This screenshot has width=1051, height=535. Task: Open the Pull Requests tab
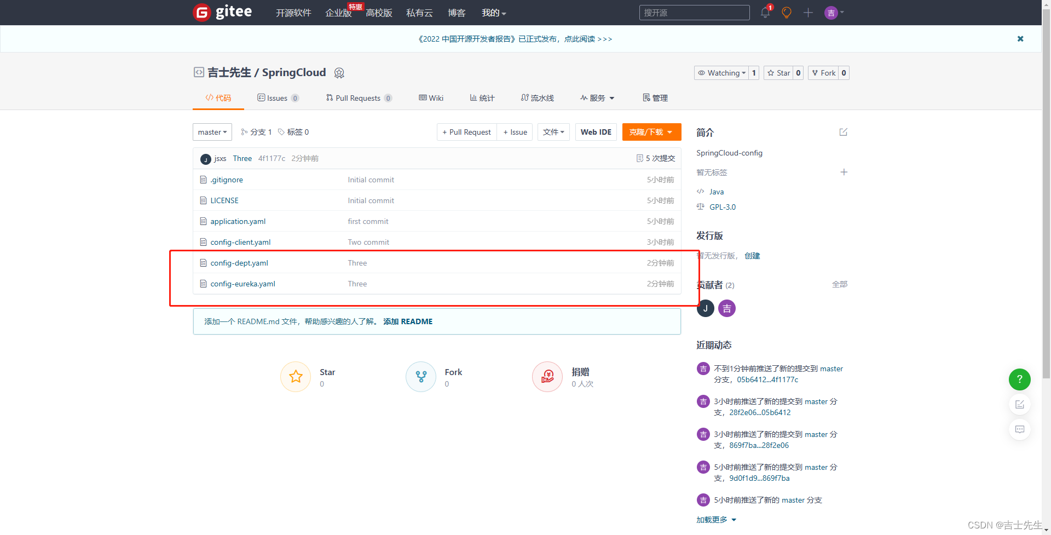(x=359, y=98)
